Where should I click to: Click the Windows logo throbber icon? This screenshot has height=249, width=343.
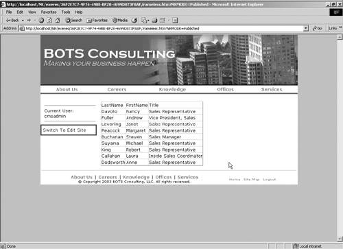(x=336, y=12)
